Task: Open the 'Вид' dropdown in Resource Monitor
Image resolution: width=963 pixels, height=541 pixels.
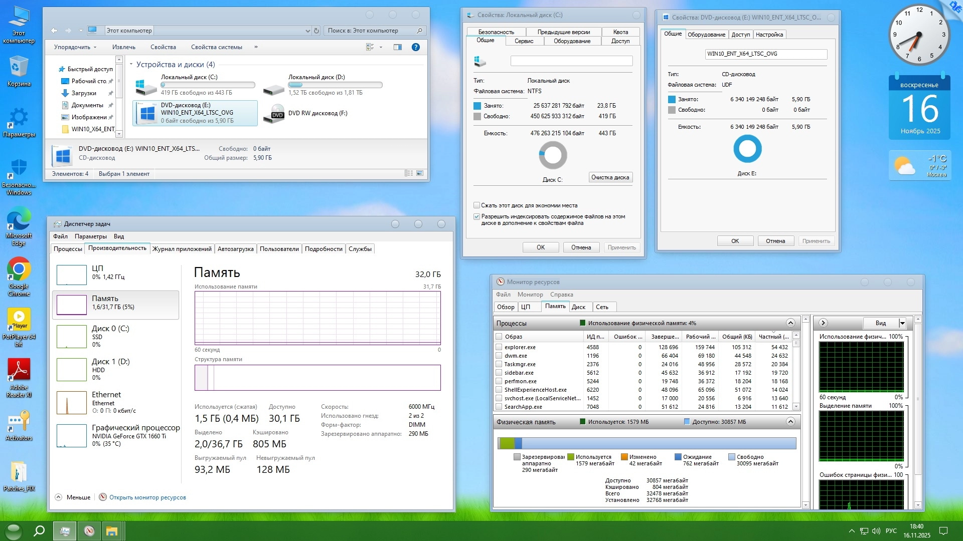Action: tap(902, 323)
